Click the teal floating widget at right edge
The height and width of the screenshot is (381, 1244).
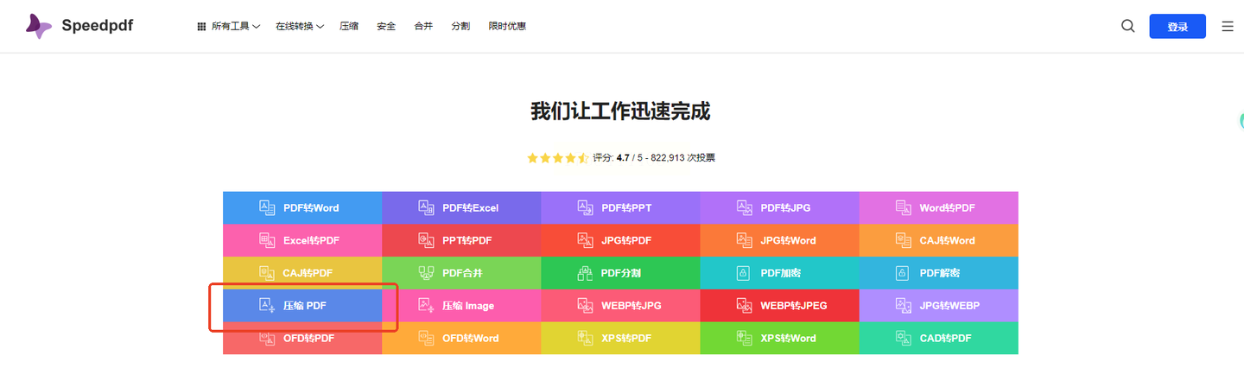click(x=1241, y=122)
